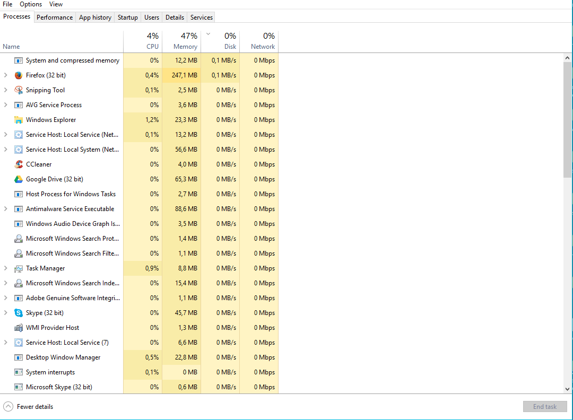Sort processes by the Name column header
Viewport: 573px width, 420px height.
coord(62,41)
